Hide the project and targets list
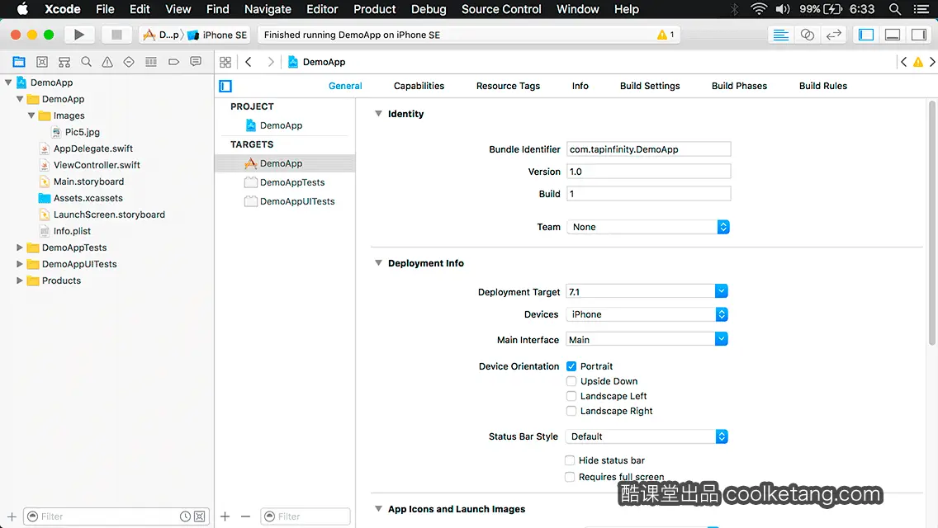This screenshot has width=938, height=528. [225, 86]
